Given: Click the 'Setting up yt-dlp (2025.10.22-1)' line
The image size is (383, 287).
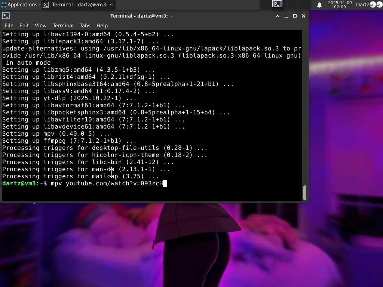Looking at the screenshot, I should pyautogui.click(x=69, y=98).
